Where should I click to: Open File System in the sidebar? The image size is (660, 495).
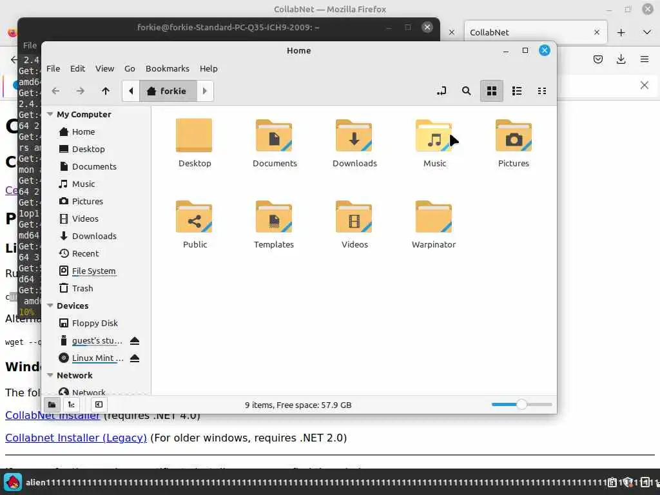[93, 271]
